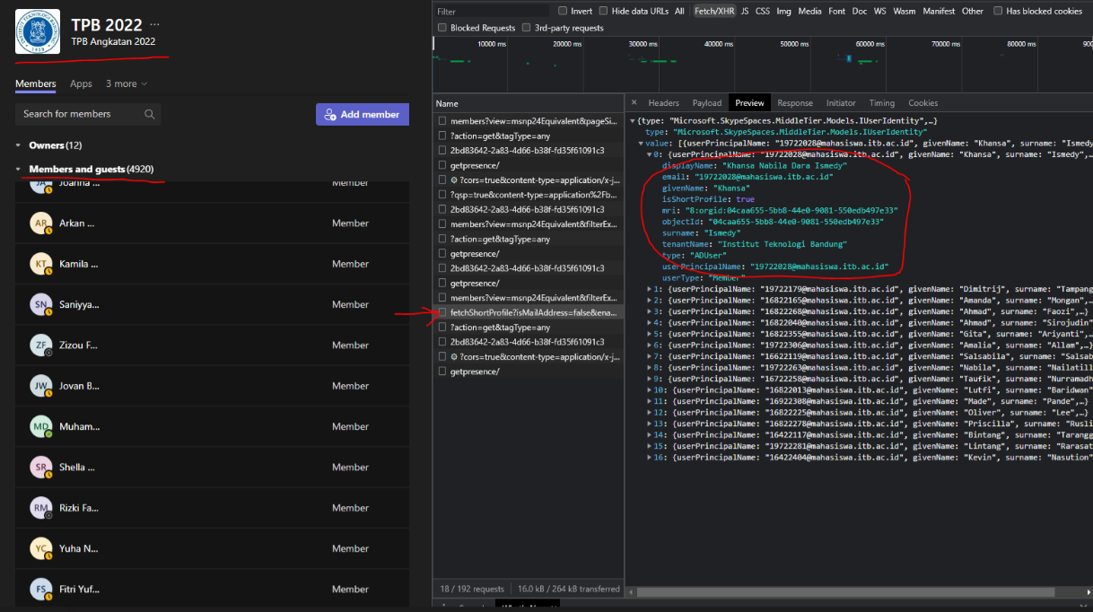Select the Img request type filter

pos(783,11)
